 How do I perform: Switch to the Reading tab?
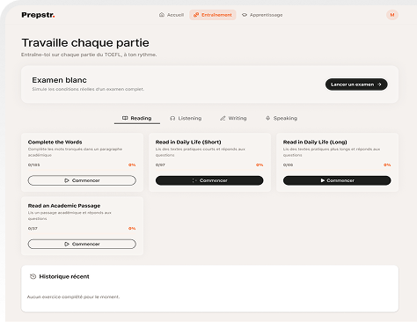click(137, 118)
